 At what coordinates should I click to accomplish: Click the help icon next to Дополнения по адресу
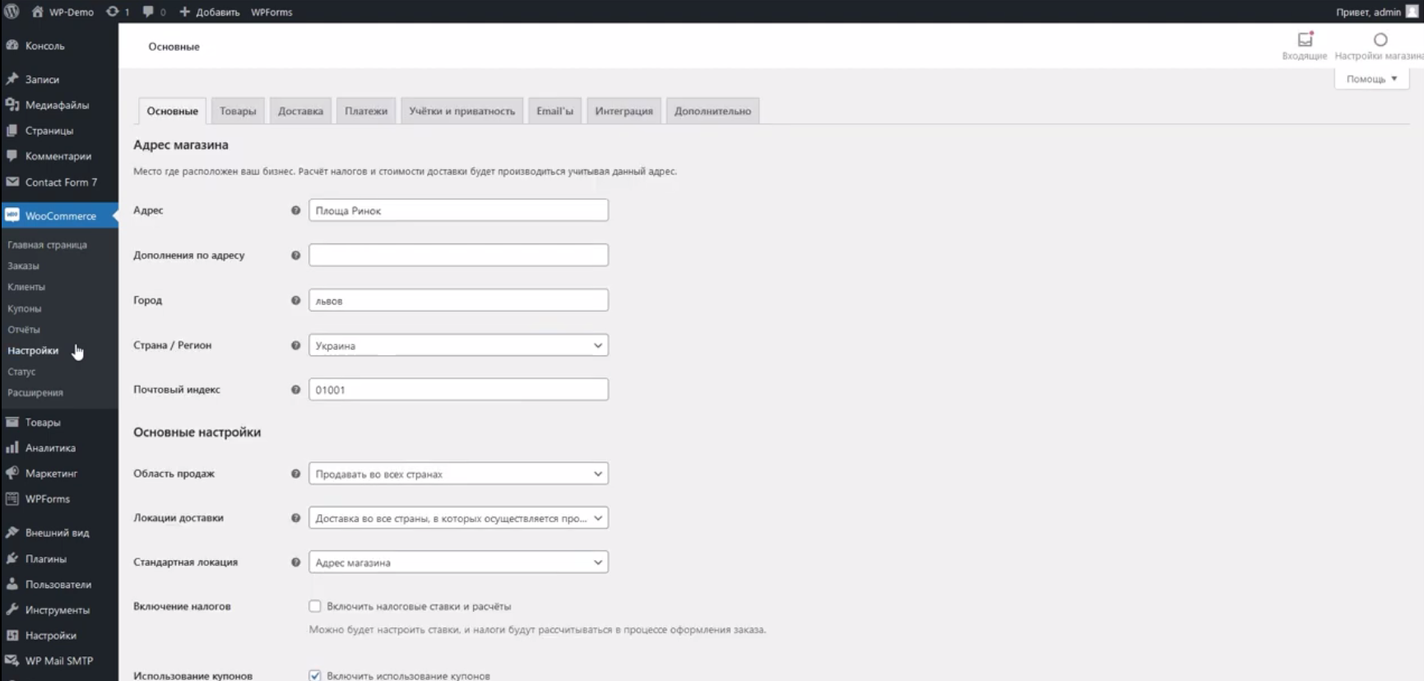click(x=295, y=255)
